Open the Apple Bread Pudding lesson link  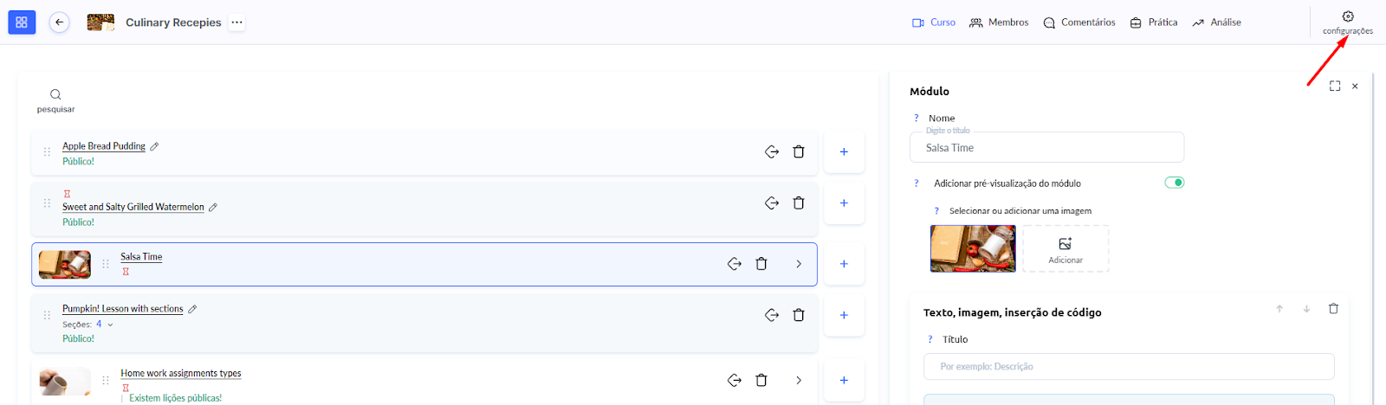tap(104, 146)
